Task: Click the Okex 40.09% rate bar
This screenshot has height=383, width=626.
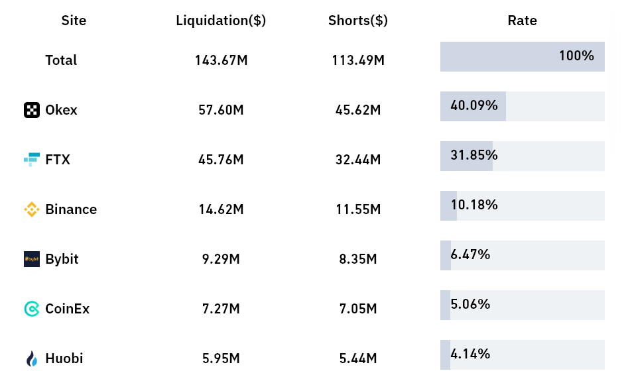Action: (522, 106)
